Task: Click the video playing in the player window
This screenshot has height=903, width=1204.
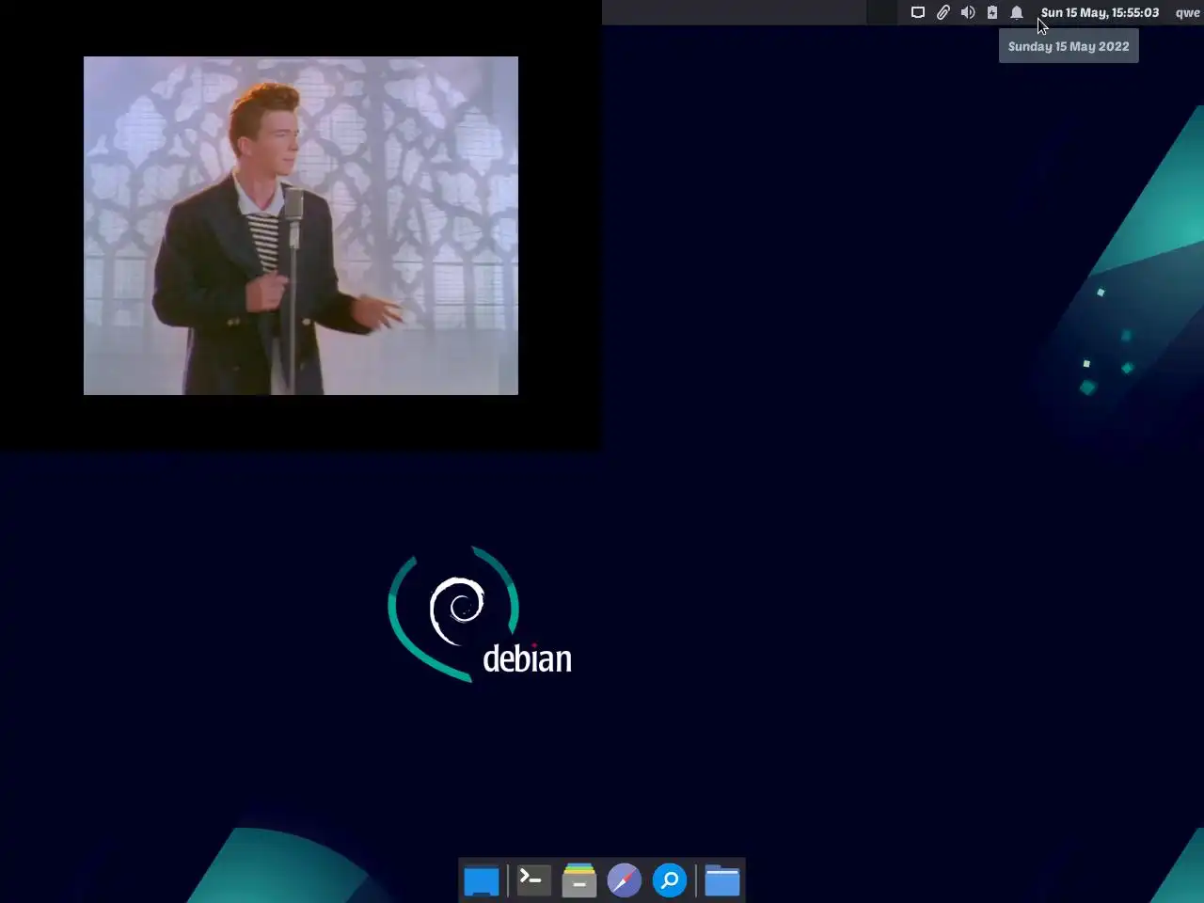Action: [x=301, y=226]
